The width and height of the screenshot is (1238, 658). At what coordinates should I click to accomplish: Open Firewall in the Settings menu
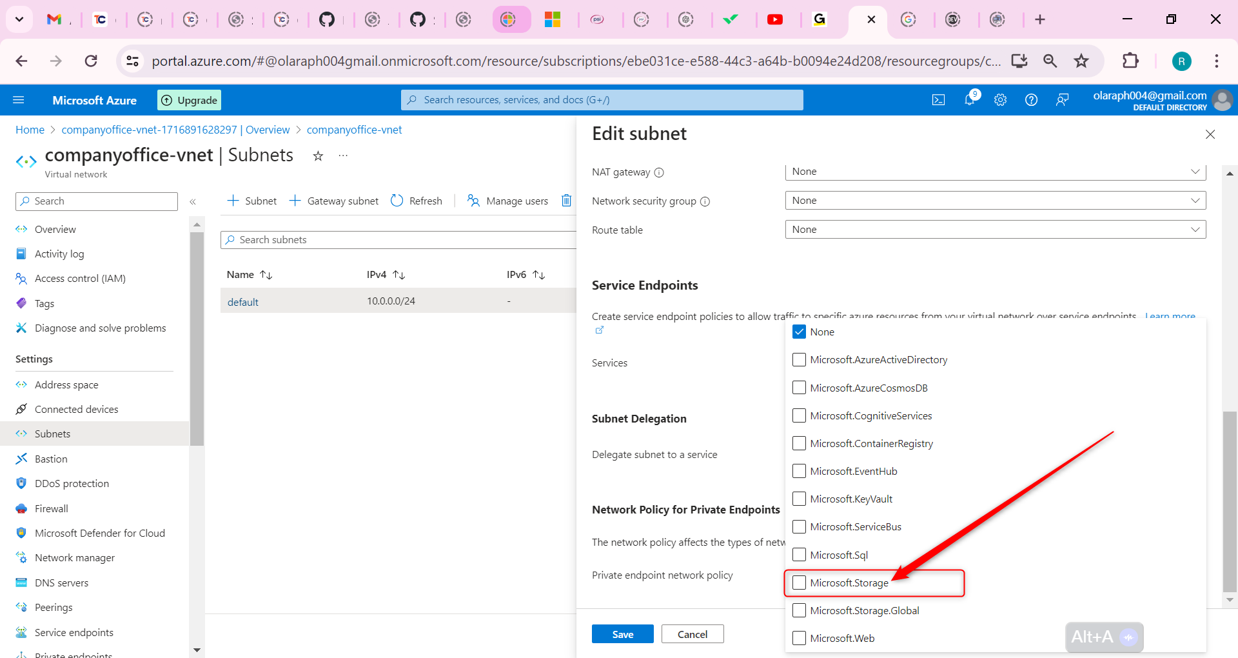pos(52,508)
